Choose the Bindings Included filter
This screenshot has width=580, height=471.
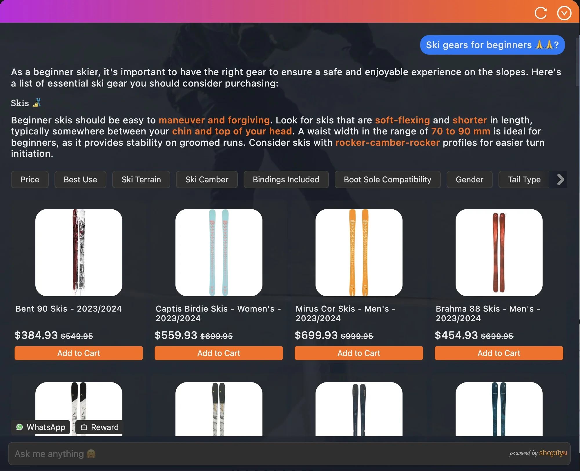pyautogui.click(x=286, y=179)
